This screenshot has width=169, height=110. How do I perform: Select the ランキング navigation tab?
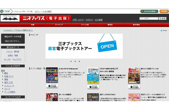click(x=59, y=25)
